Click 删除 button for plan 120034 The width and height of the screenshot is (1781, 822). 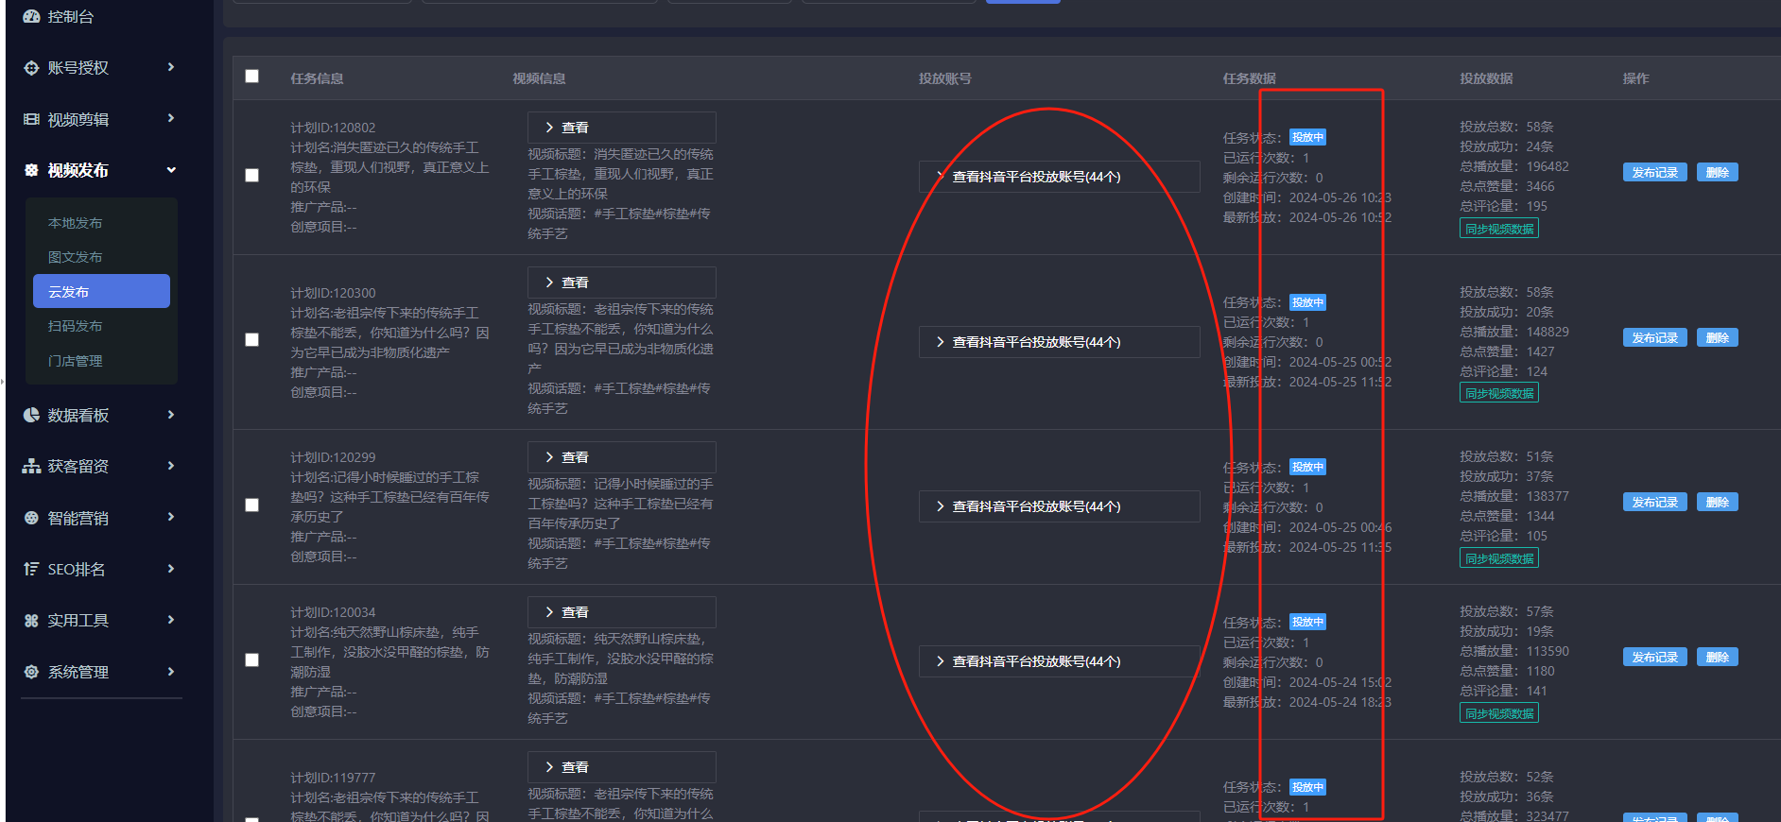click(x=1717, y=658)
